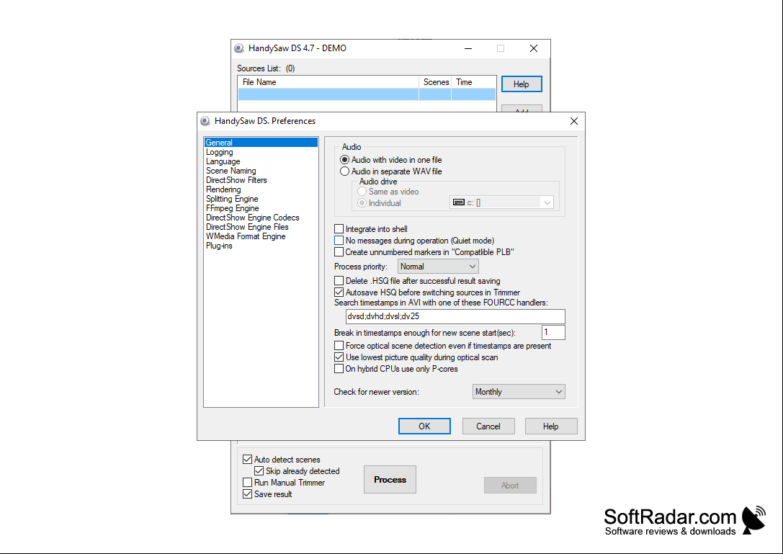The width and height of the screenshot is (783, 554).
Task: Click the timestamp break seconds field
Action: pos(553,332)
